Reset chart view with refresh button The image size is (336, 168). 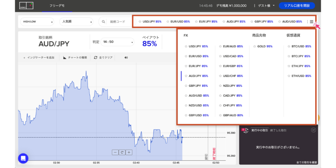pos(122,152)
